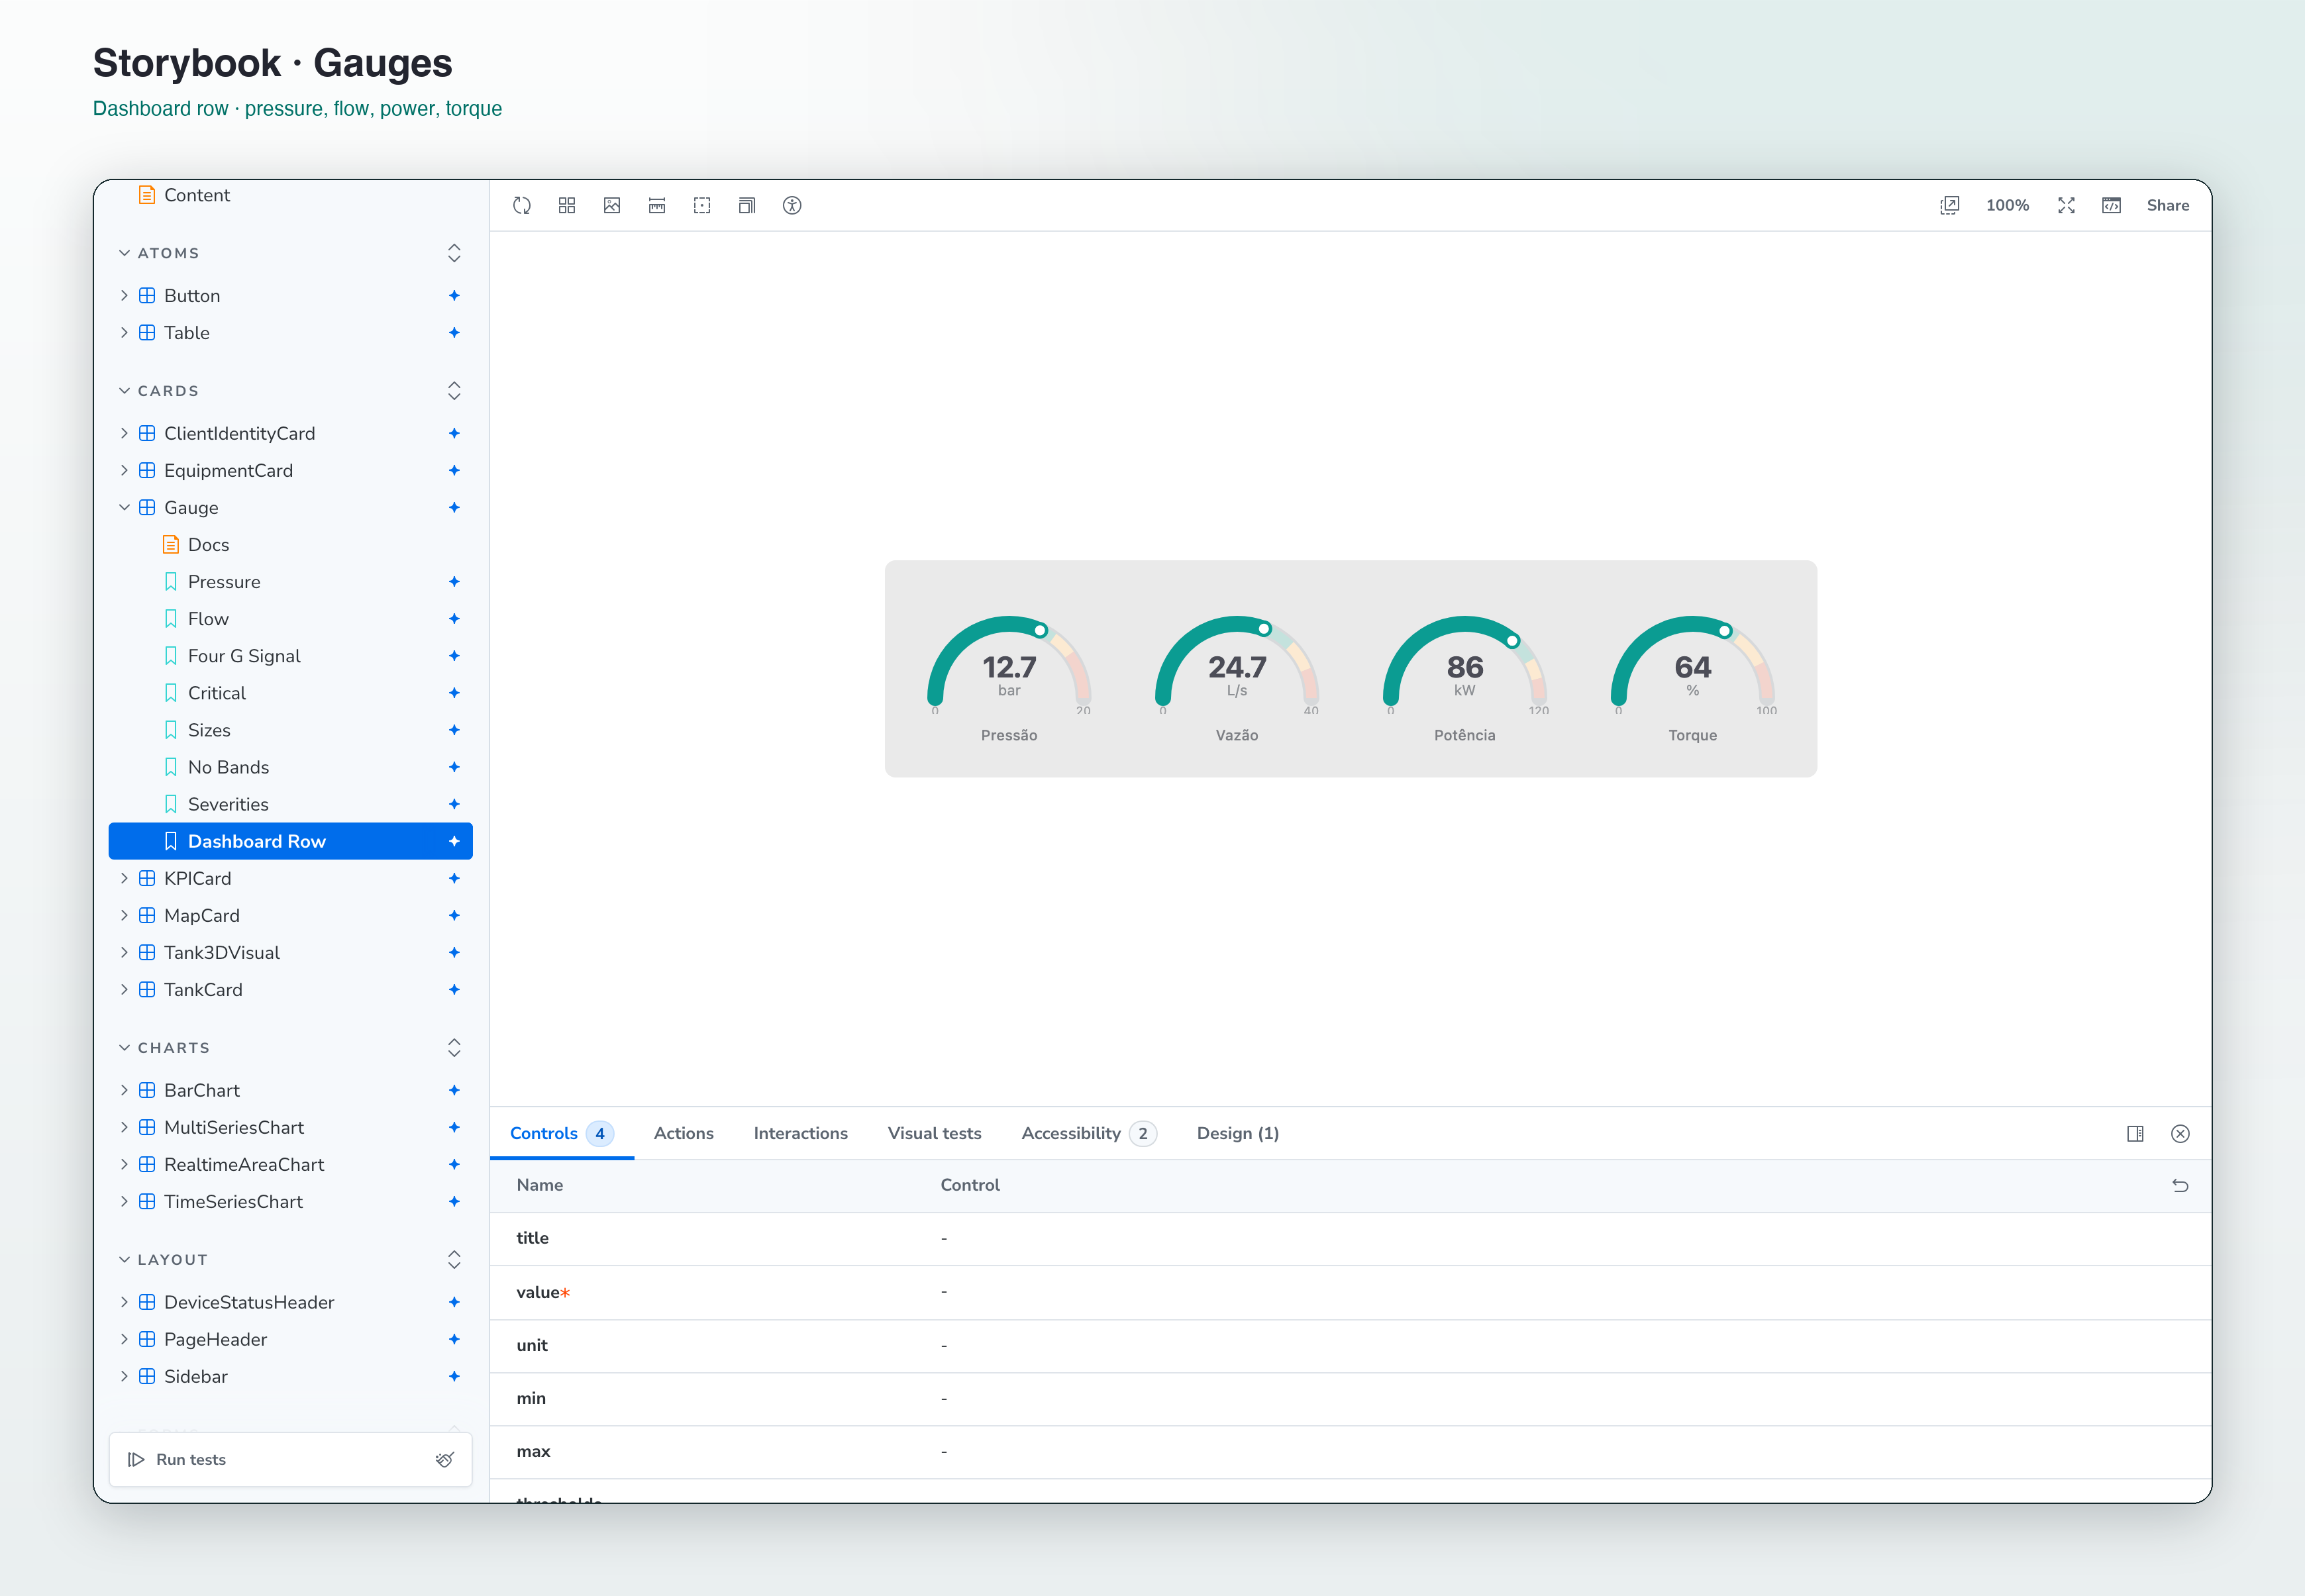The width and height of the screenshot is (2305, 1596).
Task: Click the remount component reload icon
Action: (522, 205)
